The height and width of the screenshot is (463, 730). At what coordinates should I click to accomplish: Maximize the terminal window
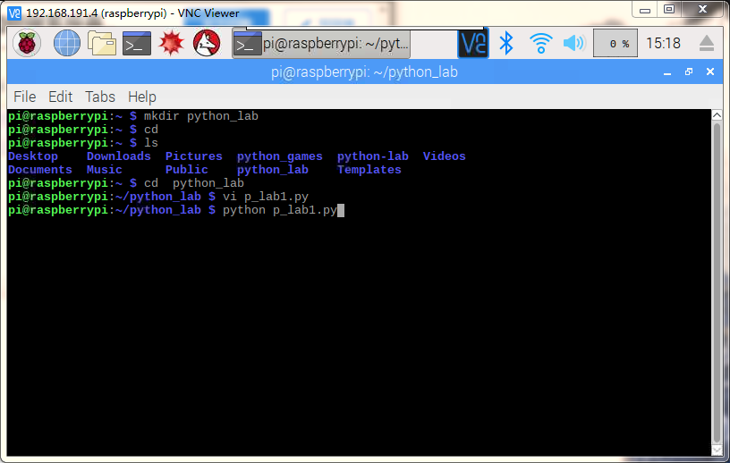click(x=689, y=72)
